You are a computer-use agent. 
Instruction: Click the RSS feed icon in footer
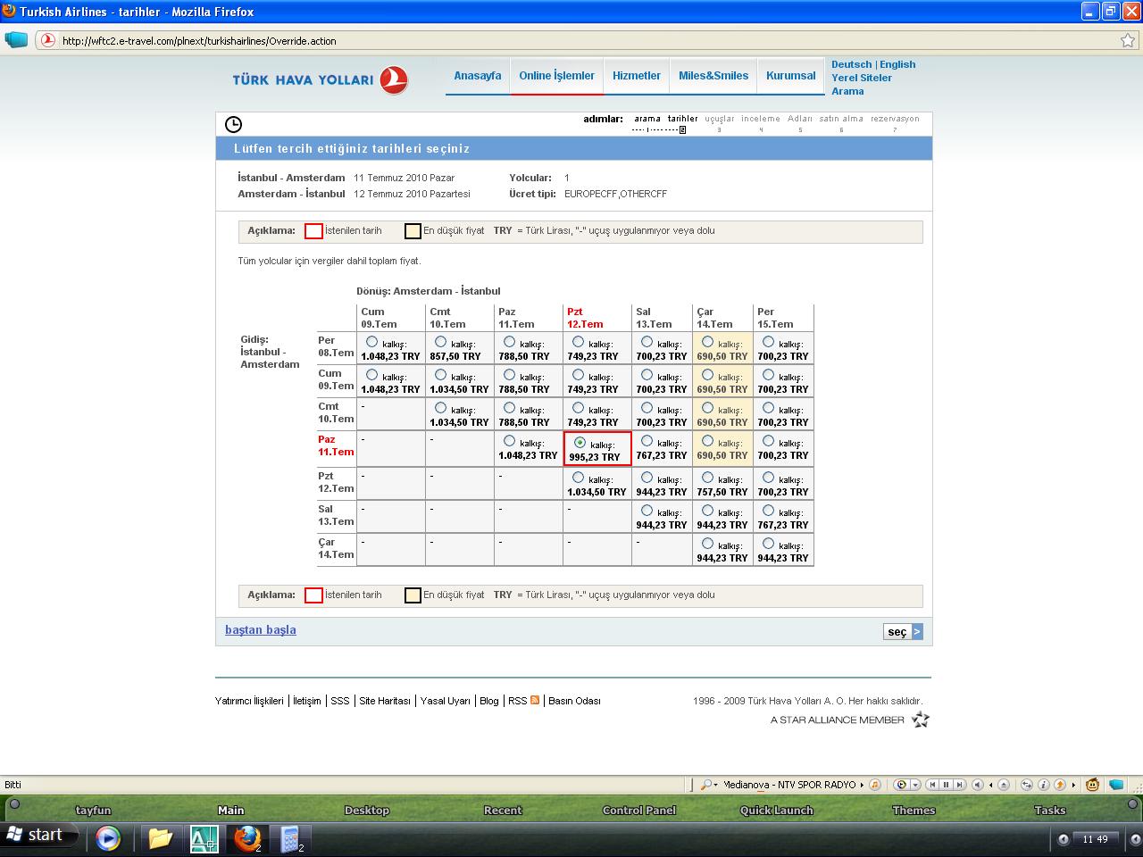535,701
